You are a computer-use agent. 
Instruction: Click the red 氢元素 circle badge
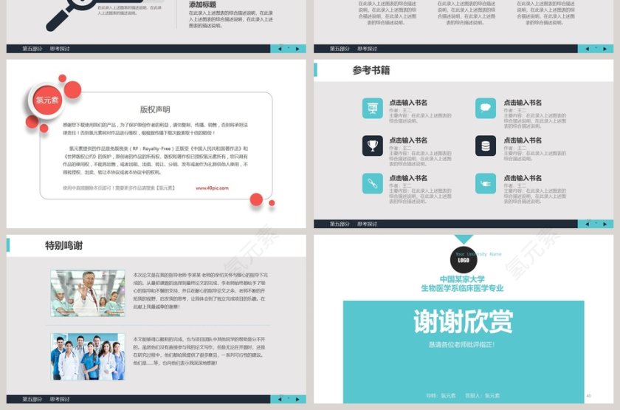pos(47,100)
